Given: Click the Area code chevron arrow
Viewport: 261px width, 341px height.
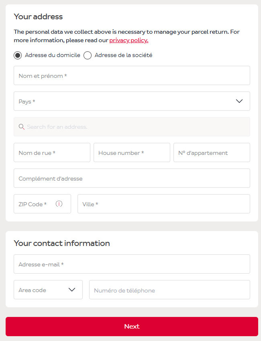Looking at the screenshot, I should point(72,290).
